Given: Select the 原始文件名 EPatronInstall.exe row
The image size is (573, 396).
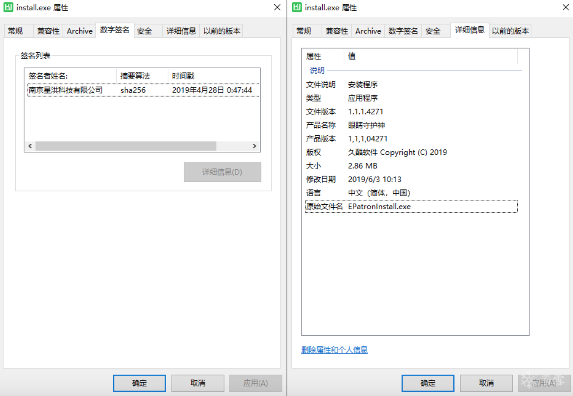Looking at the screenshot, I should pos(411,206).
